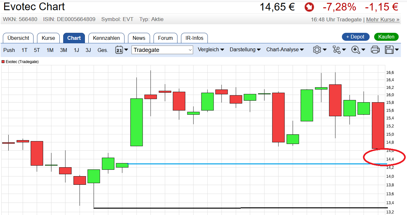Select the Ges. total timeframe
Viewport: 407px width, 215px height.
click(x=103, y=50)
